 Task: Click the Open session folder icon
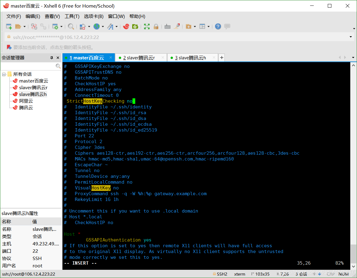[18, 26]
